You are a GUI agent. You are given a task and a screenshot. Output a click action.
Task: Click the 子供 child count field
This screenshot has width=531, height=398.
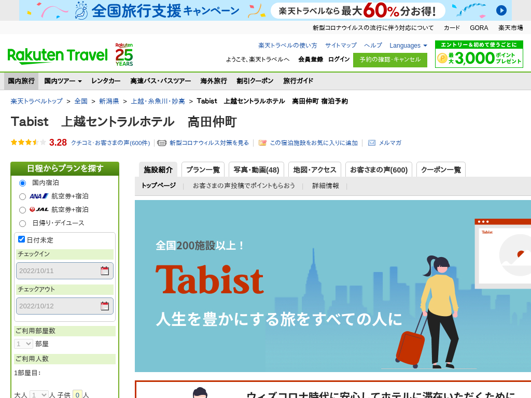click(78, 394)
